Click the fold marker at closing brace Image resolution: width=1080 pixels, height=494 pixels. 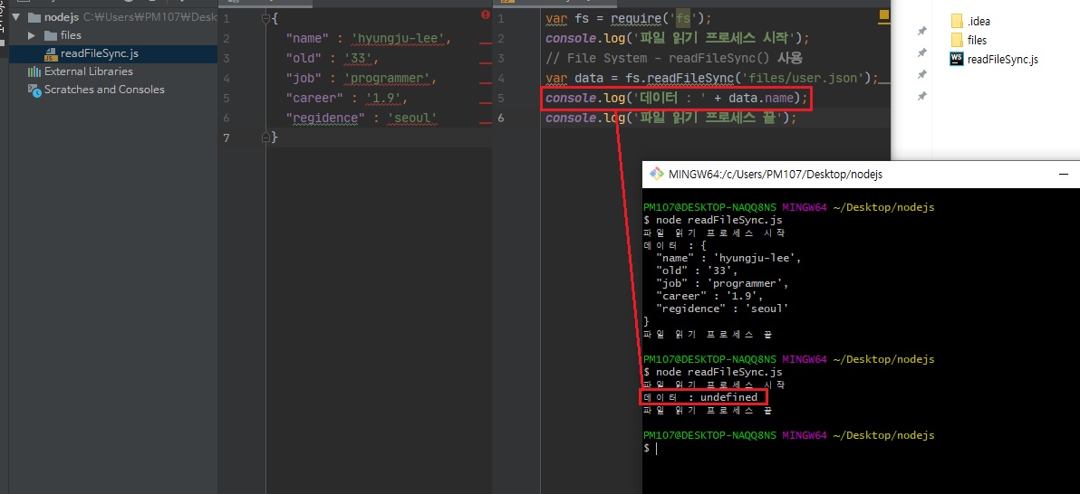pyautogui.click(x=265, y=138)
